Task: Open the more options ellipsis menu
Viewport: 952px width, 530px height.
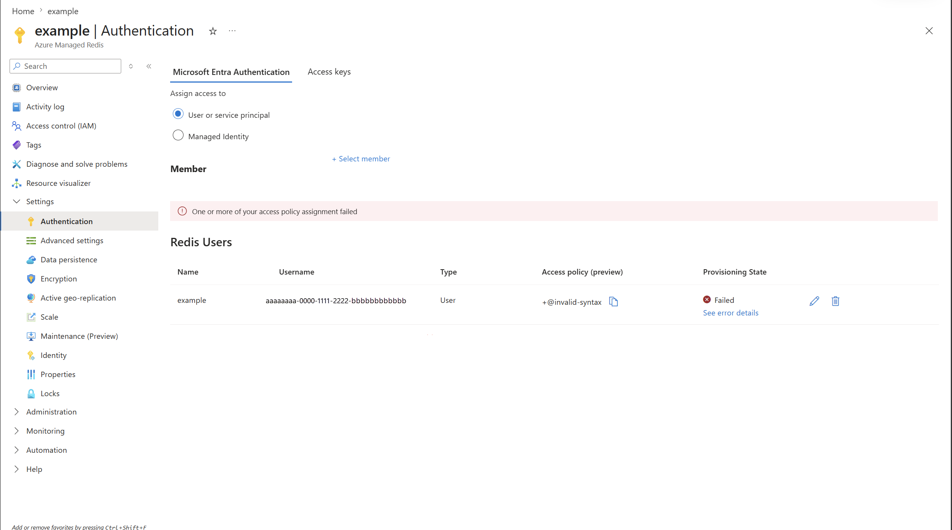Action: [x=232, y=31]
